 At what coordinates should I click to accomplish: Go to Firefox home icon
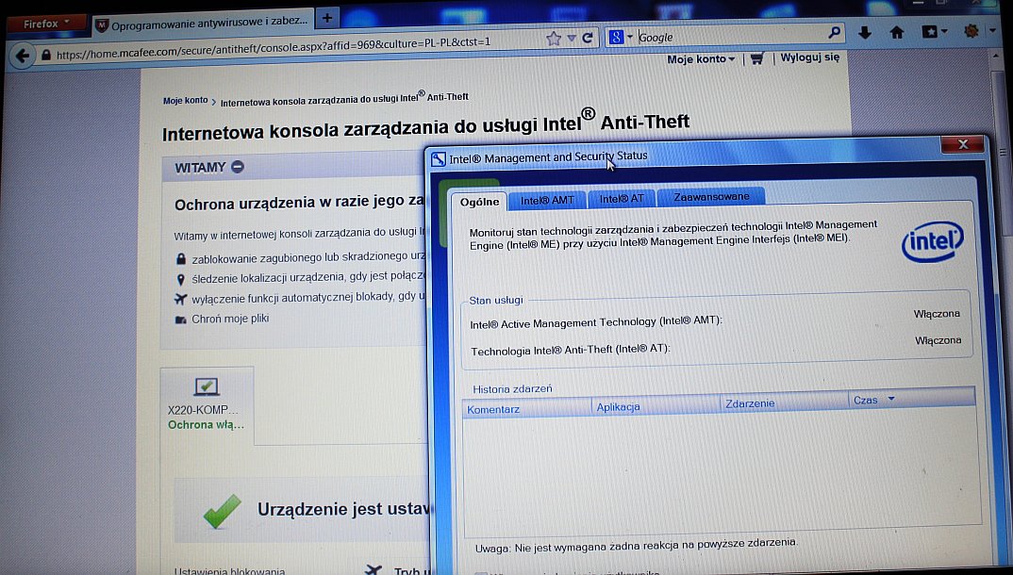click(x=897, y=32)
